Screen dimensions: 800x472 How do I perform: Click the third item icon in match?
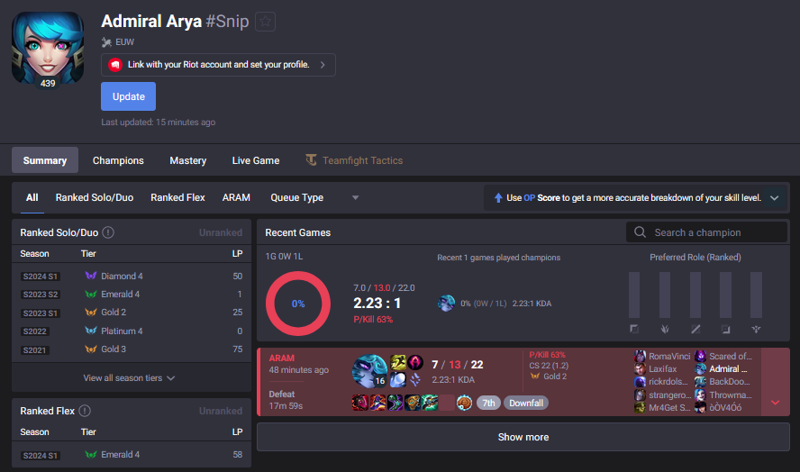(x=395, y=403)
